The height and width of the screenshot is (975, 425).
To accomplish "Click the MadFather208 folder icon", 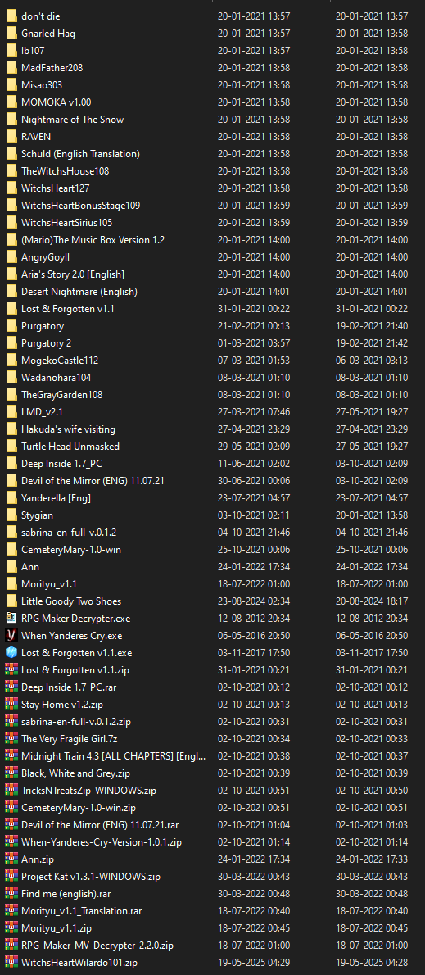I will [11, 68].
